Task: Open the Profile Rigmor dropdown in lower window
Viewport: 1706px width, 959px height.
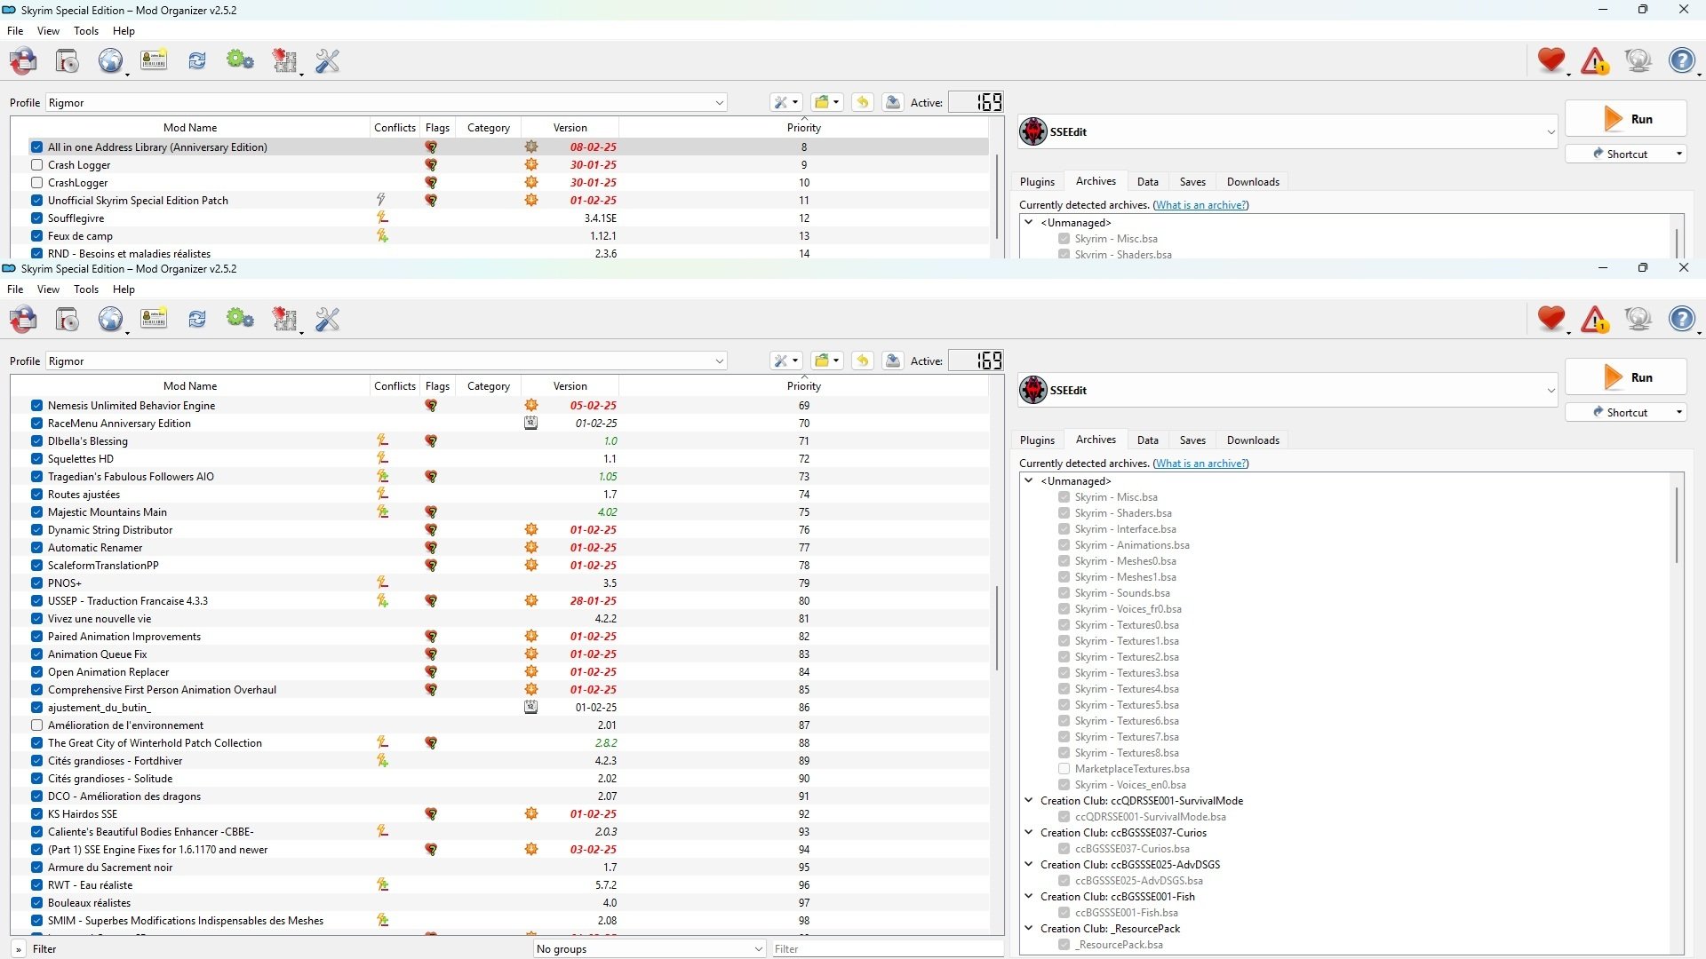Action: click(386, 361)
